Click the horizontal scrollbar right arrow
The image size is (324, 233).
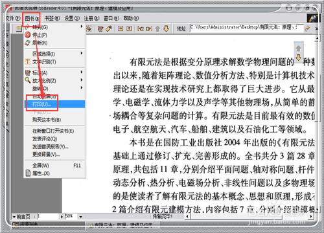[x=311, y=216]
